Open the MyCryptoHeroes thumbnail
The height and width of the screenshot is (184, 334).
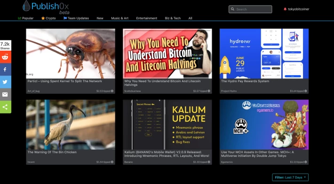(x=264, y=124)
